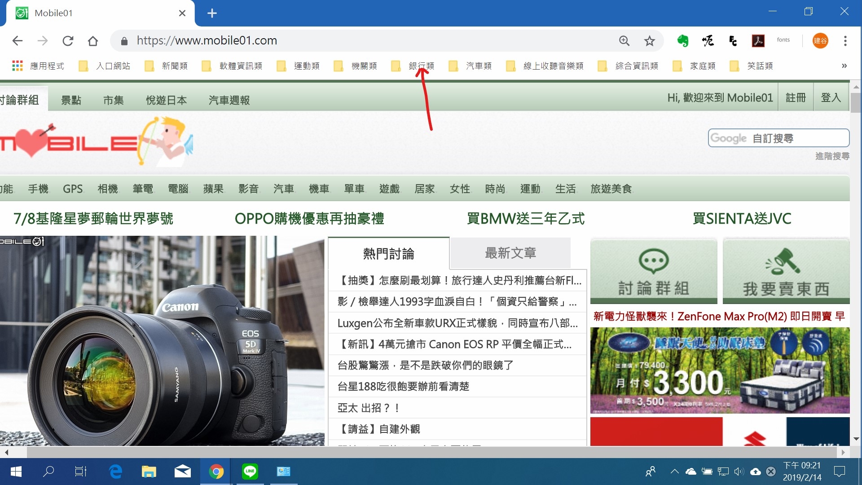
Task: Open the 機關類 bookmark folder
Action: point(356,66)
